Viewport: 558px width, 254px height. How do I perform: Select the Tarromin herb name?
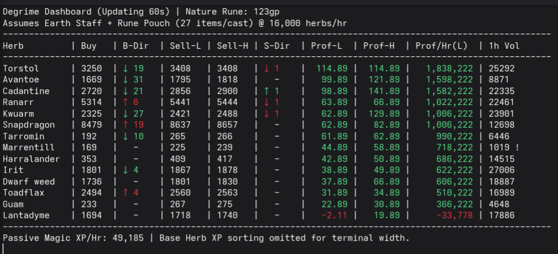23,136
